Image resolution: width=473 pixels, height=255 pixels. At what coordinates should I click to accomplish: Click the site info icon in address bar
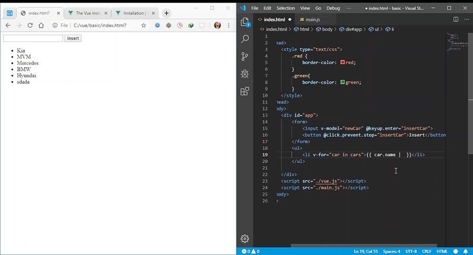coord(55,25)
